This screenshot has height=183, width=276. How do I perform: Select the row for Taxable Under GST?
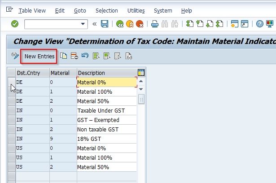pyautogui.click(x=12, y=110)
